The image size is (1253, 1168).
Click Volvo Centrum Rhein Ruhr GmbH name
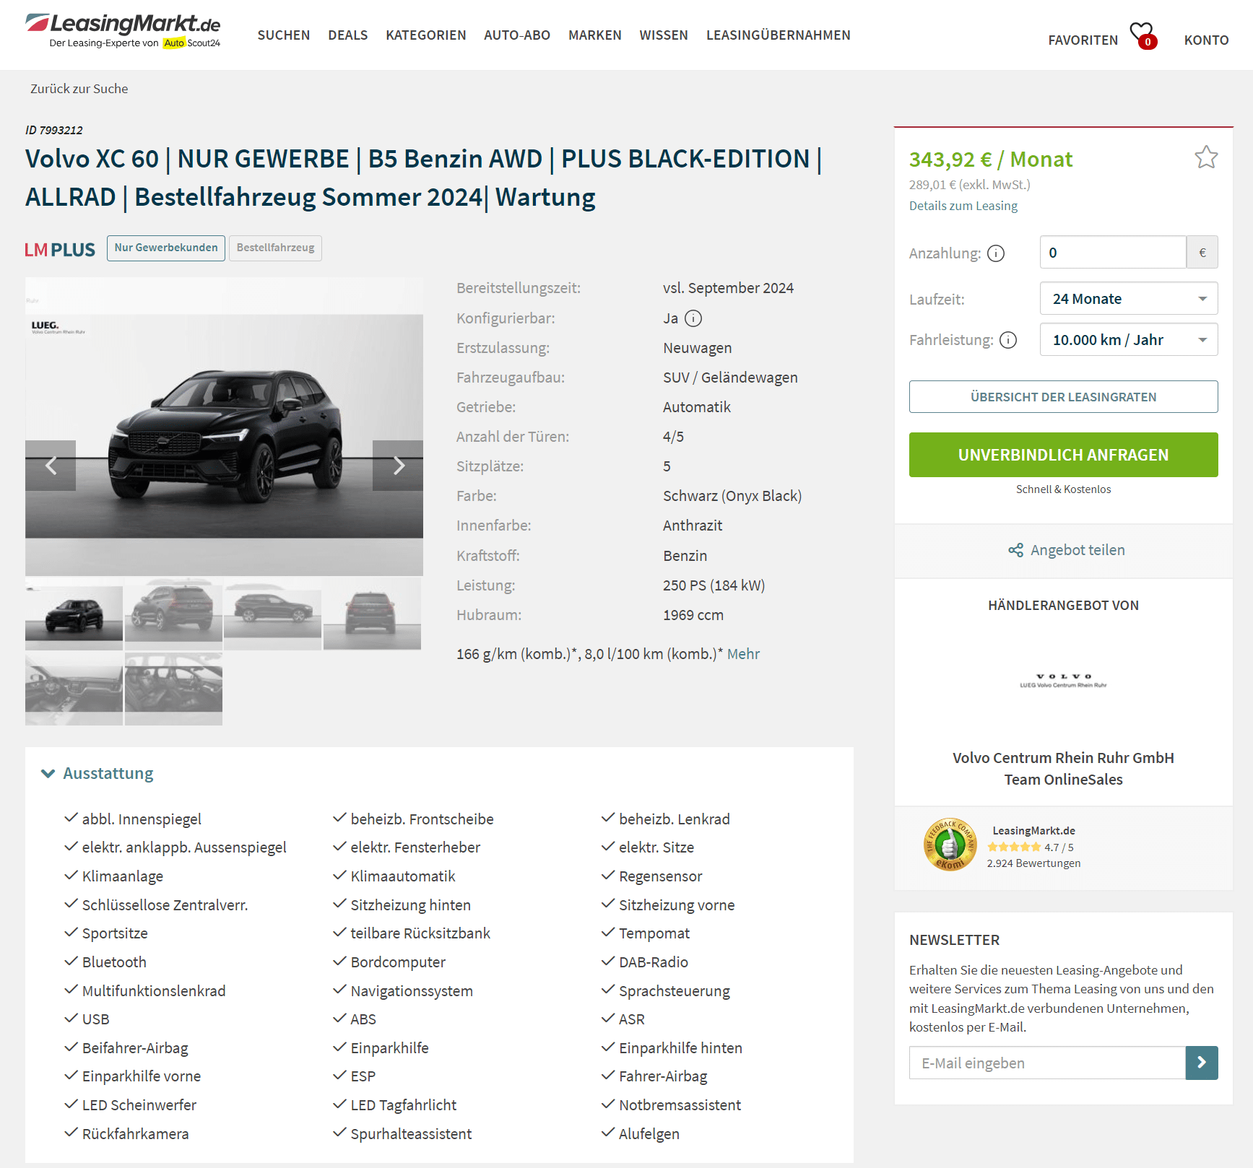tap(1063, 758)
